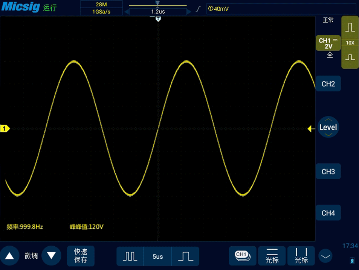Open the 40mV trigger level readout
Screen dimensions: 359x270
tap(218, 9)
